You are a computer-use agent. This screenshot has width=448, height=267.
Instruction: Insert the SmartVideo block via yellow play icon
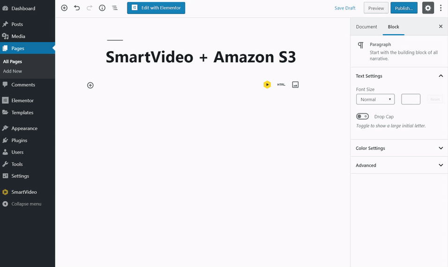tap(267, 85)
